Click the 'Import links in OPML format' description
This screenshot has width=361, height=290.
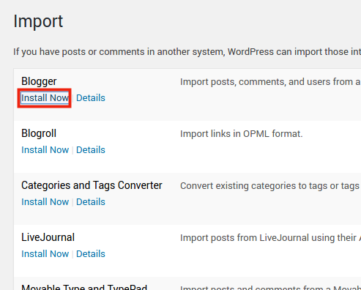coord(242,134)
